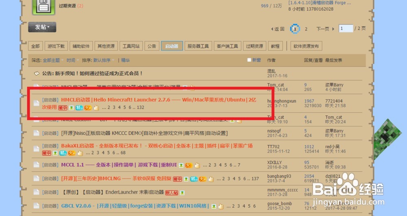Click the orange 火 hot icon on HMCL thread
Image resolution: width=407 pixels, height=216 pixels.
pos(88,108)
